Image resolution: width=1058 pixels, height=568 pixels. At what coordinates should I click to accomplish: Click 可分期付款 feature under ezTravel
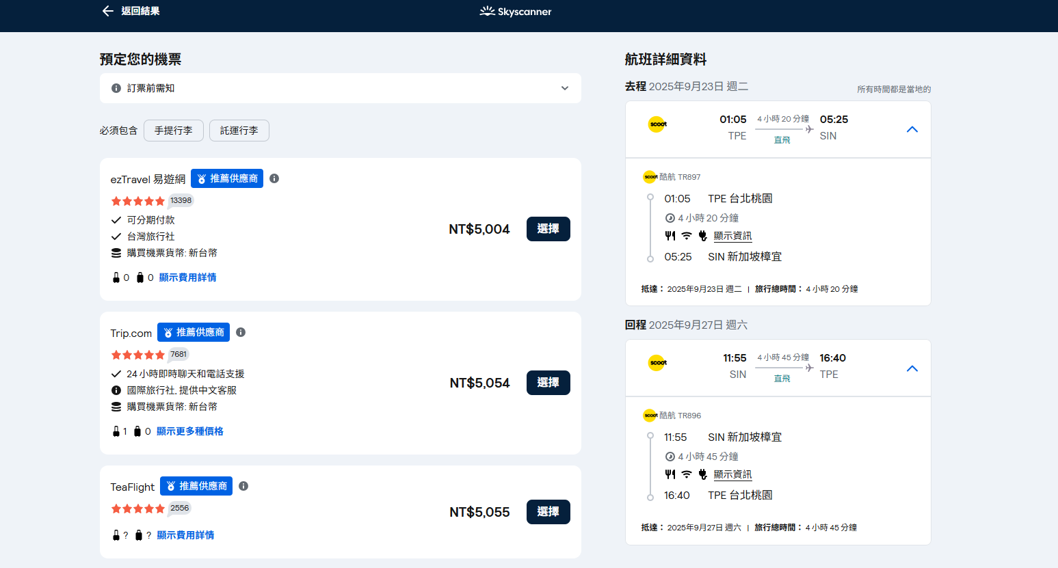[150, 220]
